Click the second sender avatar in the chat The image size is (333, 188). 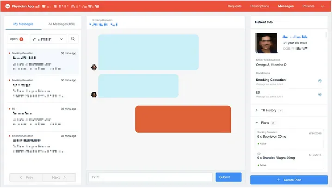coord(94,94)
